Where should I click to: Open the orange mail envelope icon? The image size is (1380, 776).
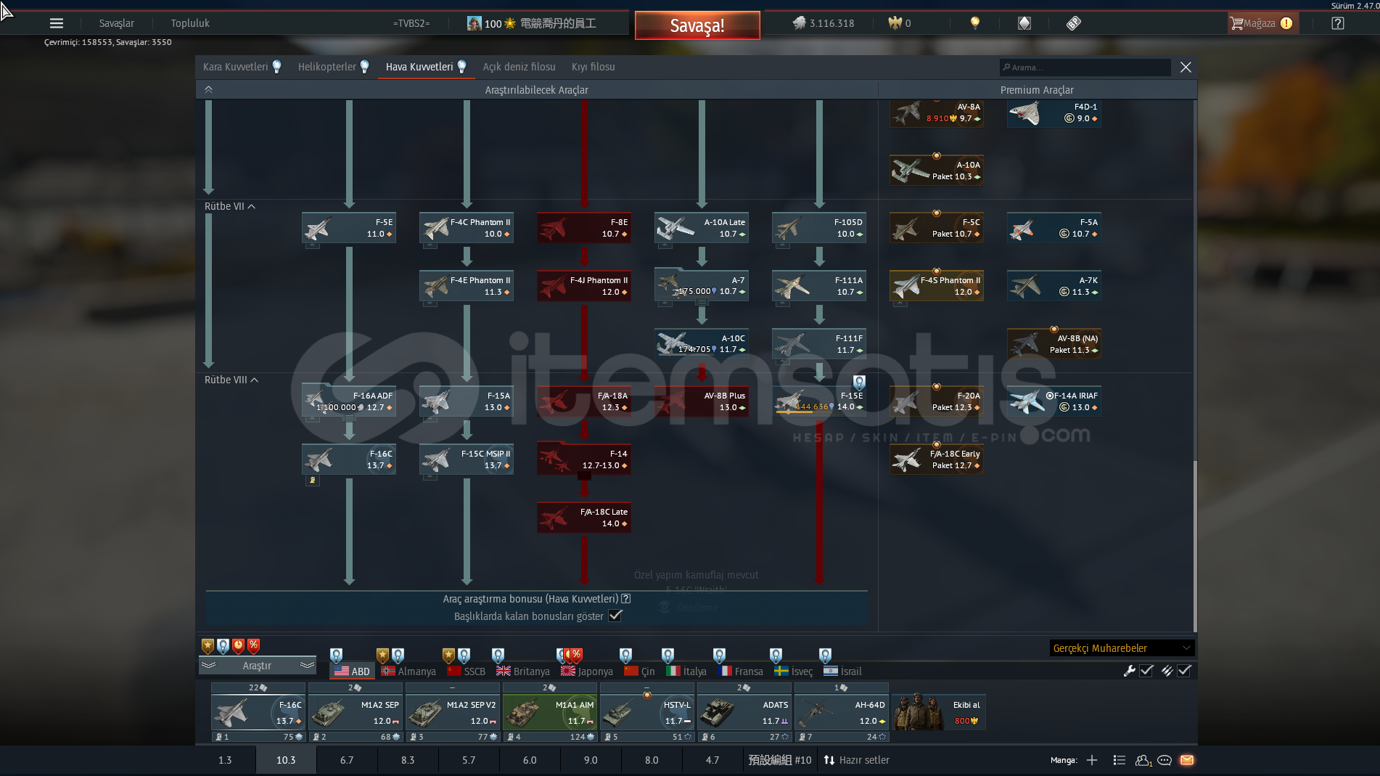tap(1187, 760)
